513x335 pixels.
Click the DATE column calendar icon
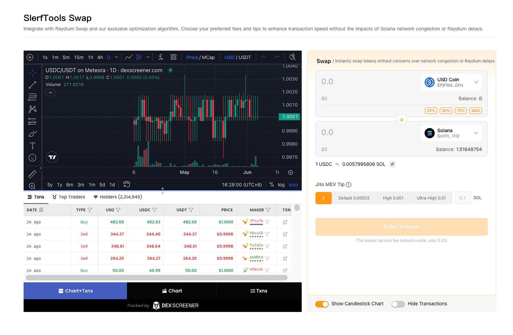click(x=41, y=210)
